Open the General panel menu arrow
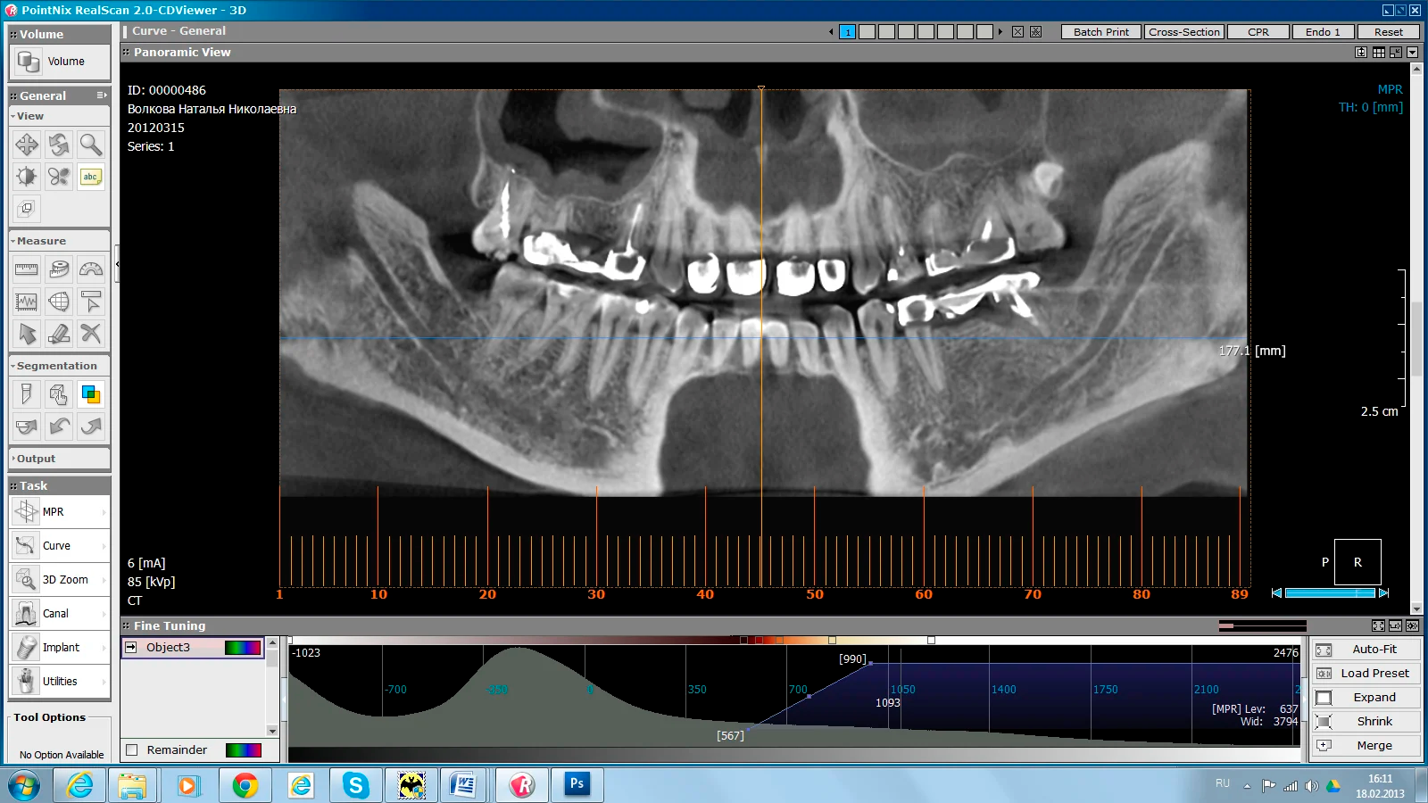 pyautogui.click(x=102, y=95)
